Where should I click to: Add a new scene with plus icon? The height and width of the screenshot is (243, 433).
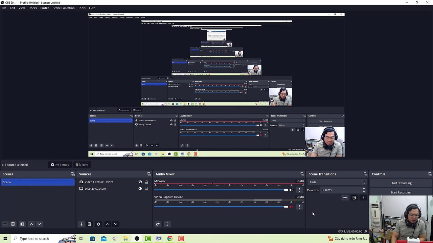[x=5, y=224]
